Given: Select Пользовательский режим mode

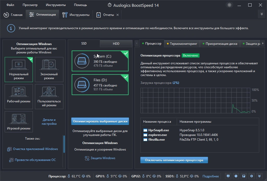Looking at the screenshot, I should (x=49, y=97).
